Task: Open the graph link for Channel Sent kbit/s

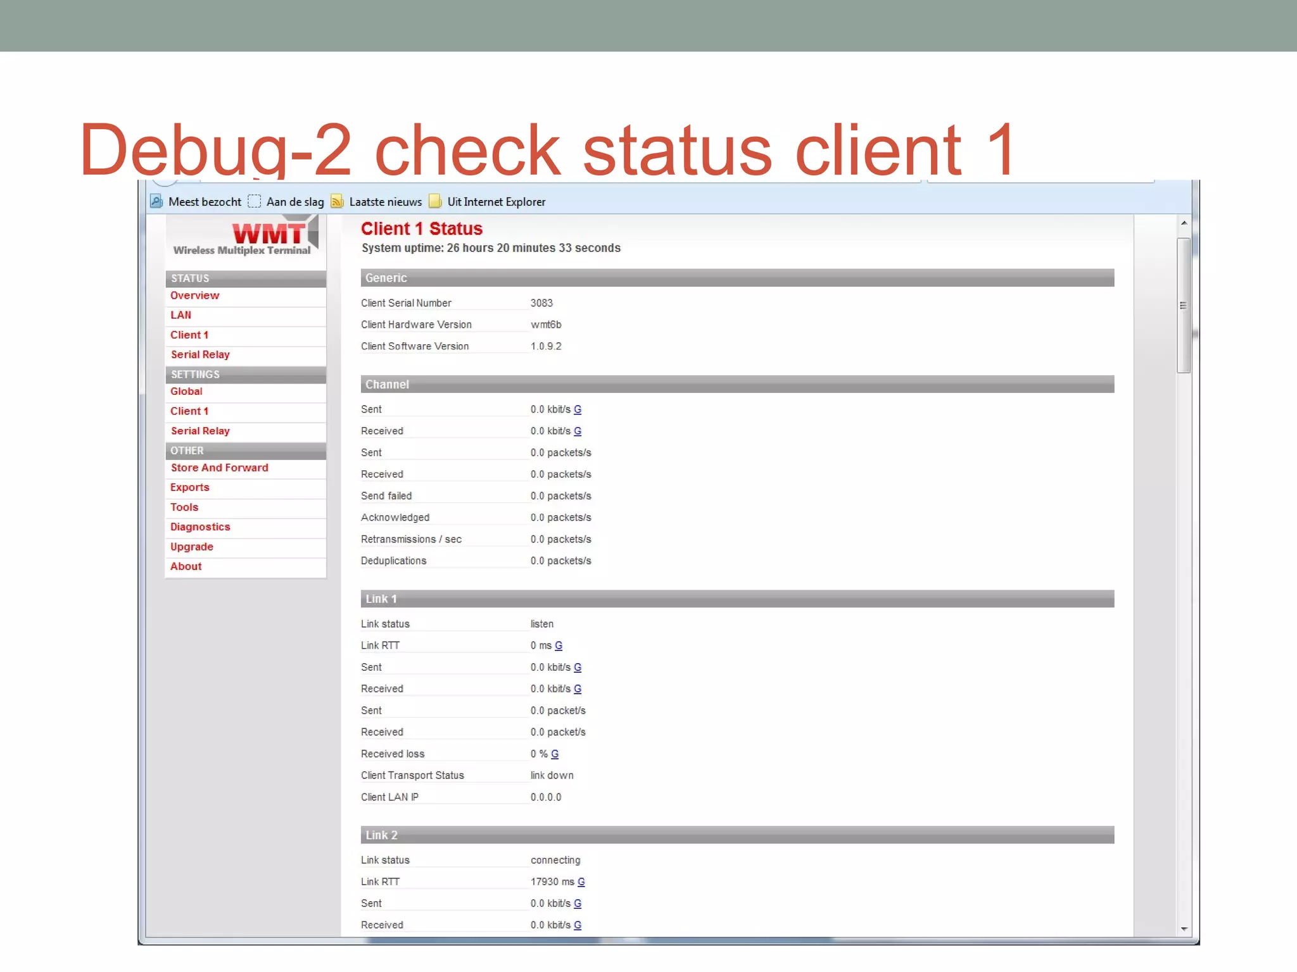Action: [x=578, y=409]
